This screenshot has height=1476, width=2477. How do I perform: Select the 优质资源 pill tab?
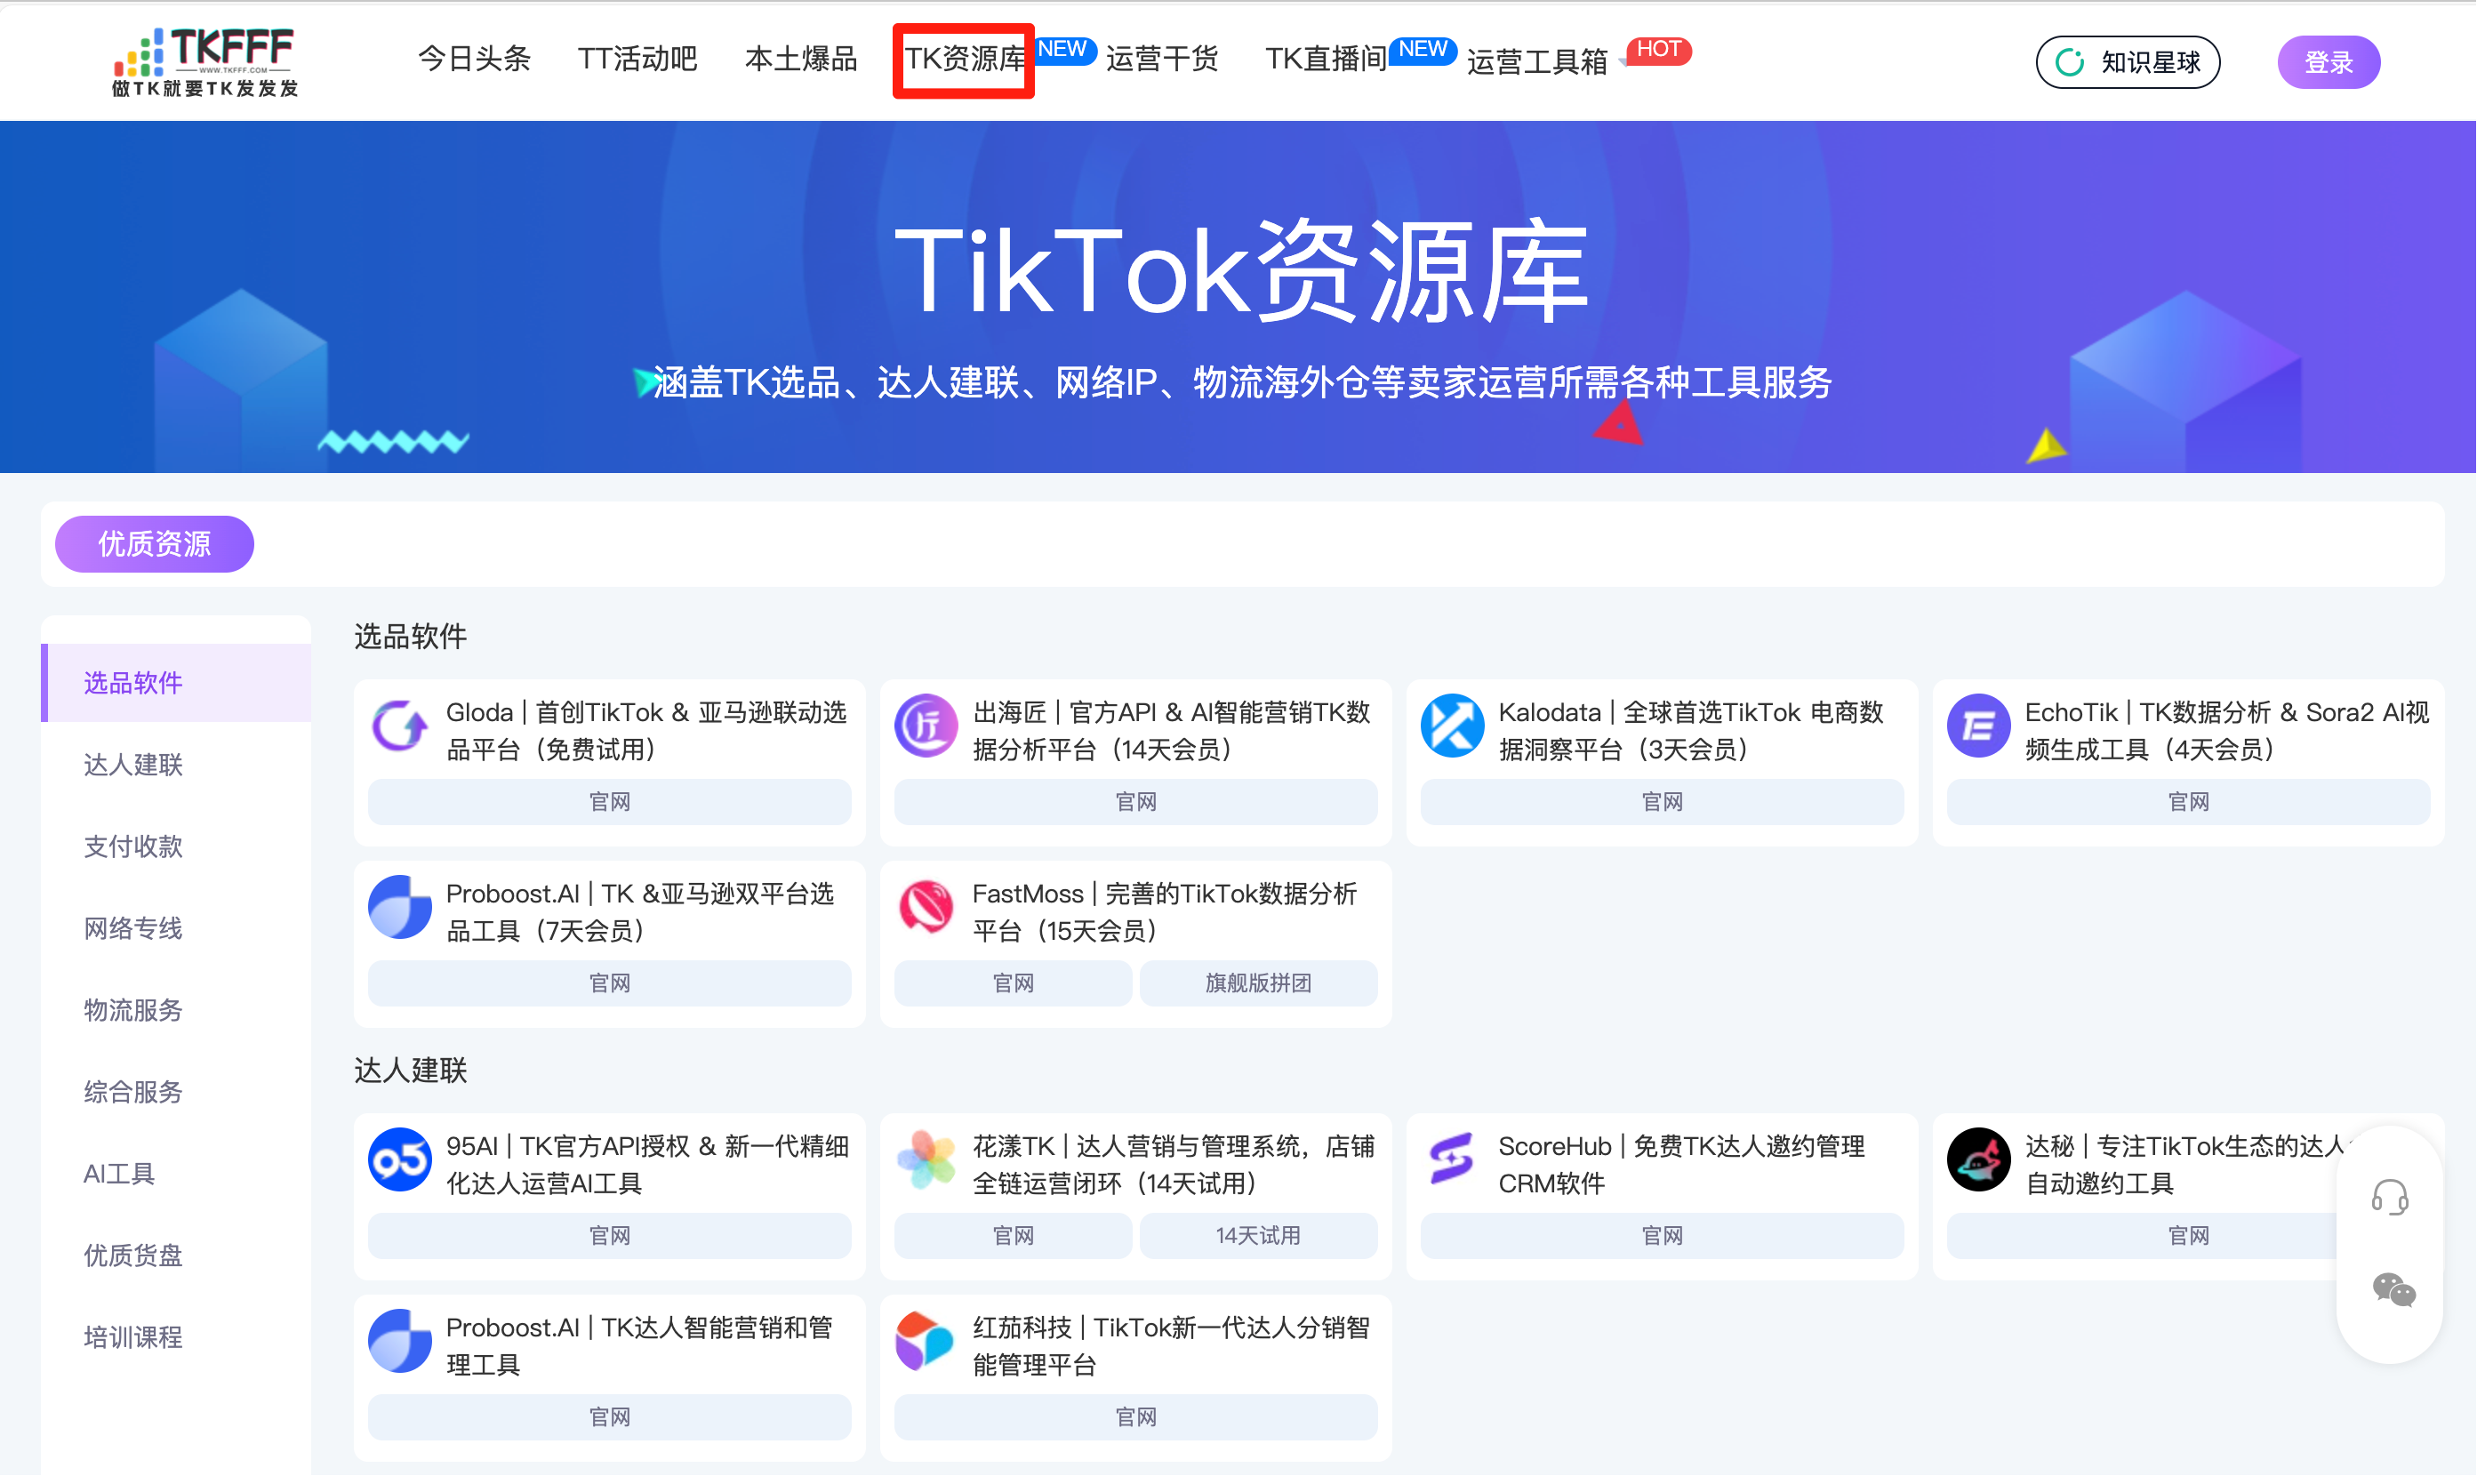(x=154, y=544)
